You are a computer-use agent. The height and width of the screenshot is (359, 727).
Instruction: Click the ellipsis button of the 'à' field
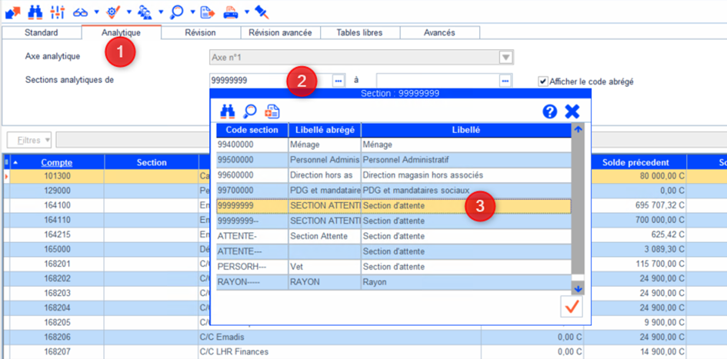505,80
